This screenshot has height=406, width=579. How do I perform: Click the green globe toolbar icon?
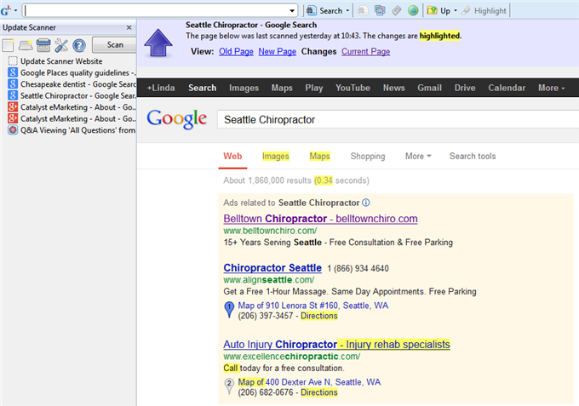[x=413, y=11]
